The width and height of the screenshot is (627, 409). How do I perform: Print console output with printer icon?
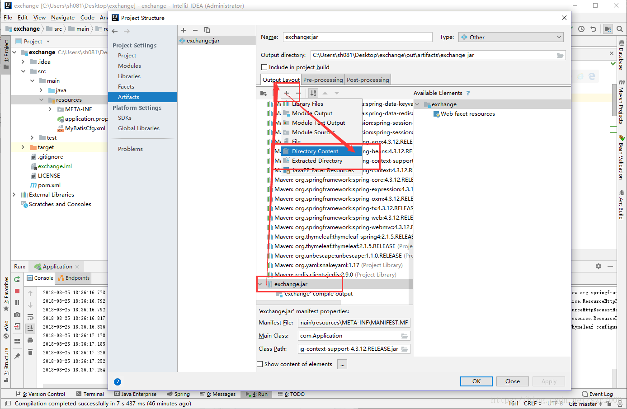coord(30,340)
